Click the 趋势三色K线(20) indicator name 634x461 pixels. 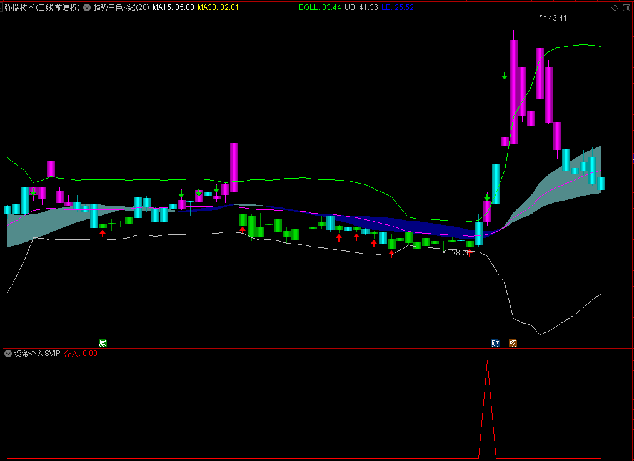(121, 7)
